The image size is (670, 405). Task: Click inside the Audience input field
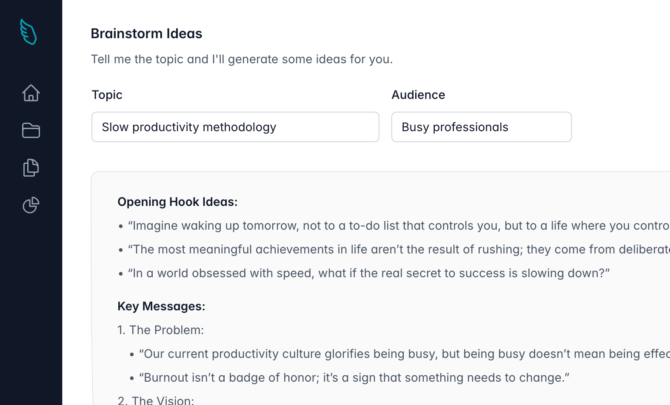(481, 127)
